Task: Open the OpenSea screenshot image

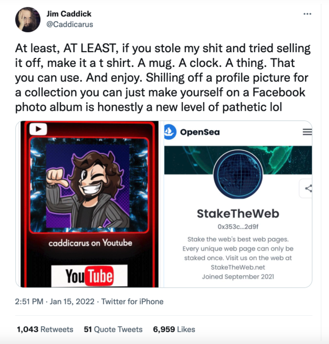Action: [238, 204]
